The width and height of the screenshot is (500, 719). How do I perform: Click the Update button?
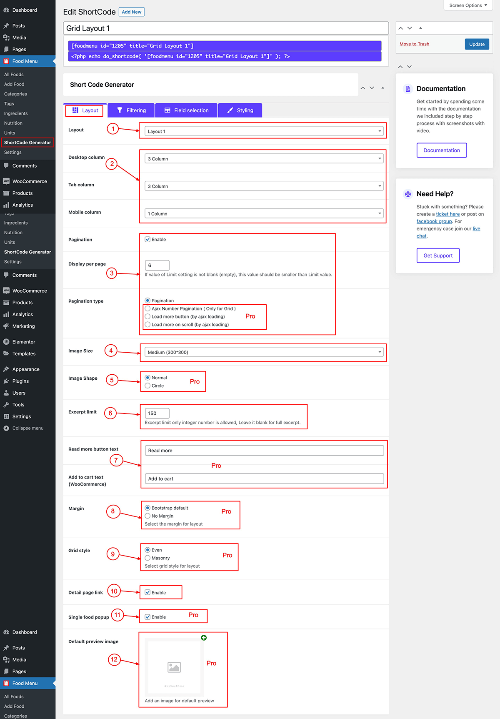[x=477, y=44]
